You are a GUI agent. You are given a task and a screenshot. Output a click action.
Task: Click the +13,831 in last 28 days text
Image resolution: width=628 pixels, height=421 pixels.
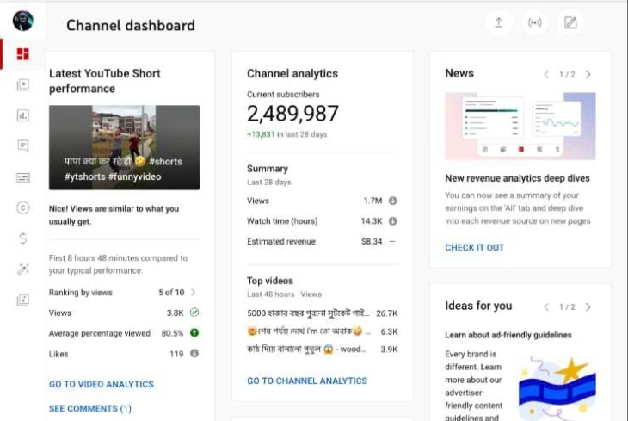[286, 134]
